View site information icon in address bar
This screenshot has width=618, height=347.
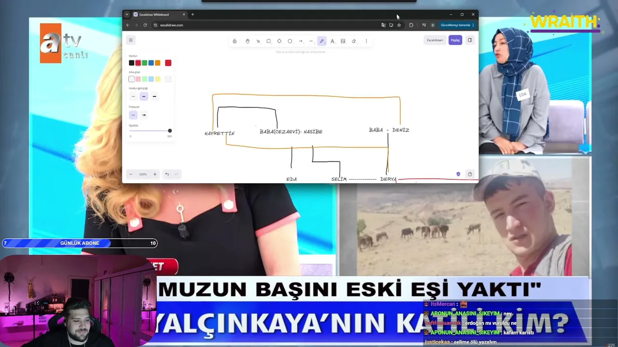[x=155, y=25]
